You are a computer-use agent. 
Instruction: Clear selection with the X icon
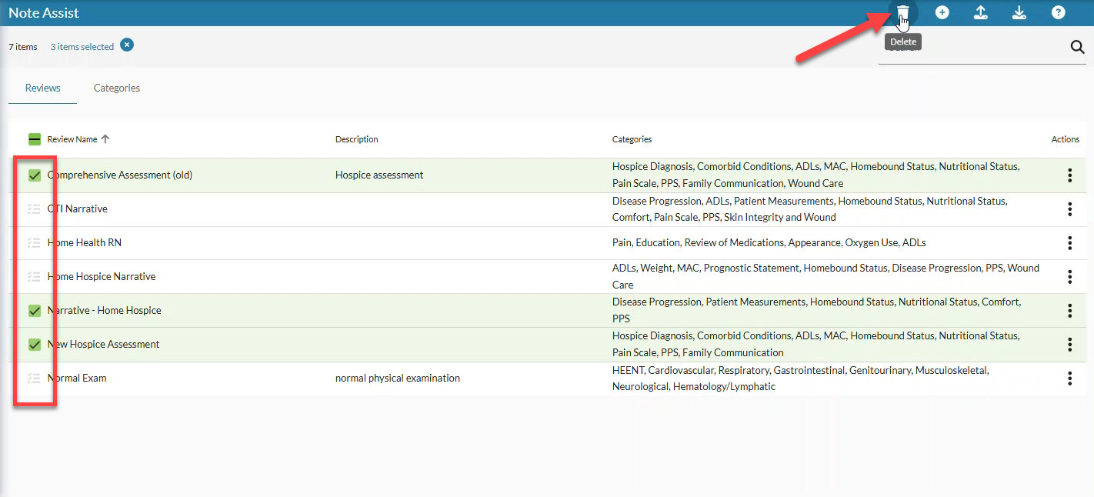[127, 45]
